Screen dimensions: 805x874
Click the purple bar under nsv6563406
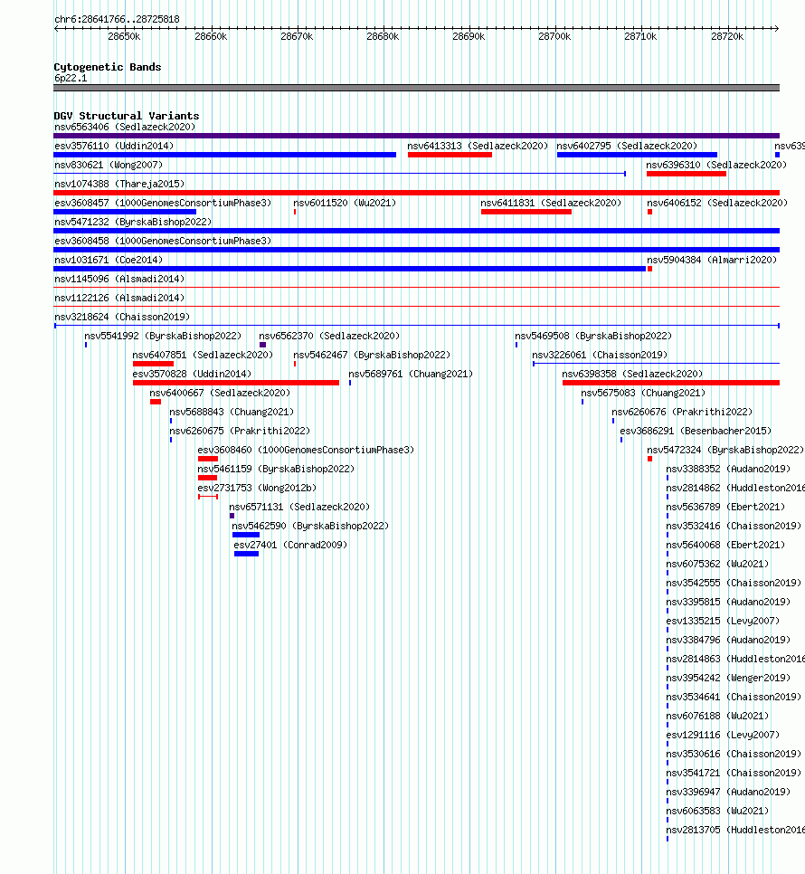417,136
